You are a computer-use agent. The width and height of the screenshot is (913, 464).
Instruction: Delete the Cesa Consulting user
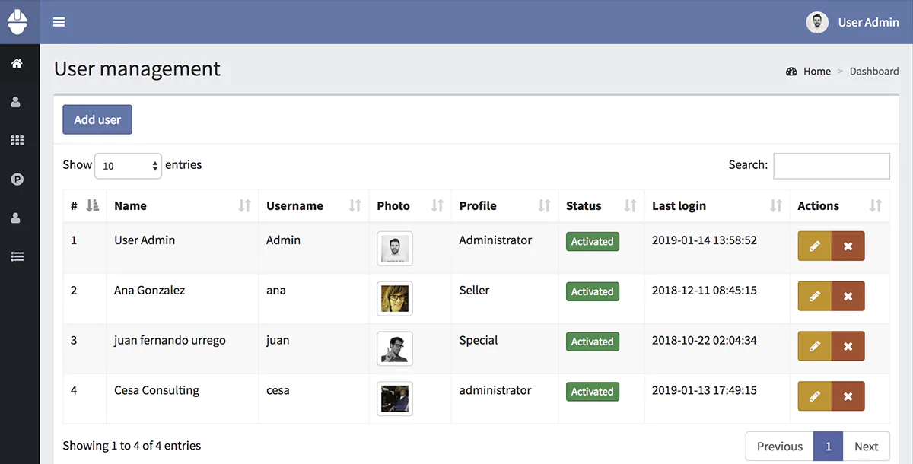click(848, 396)
